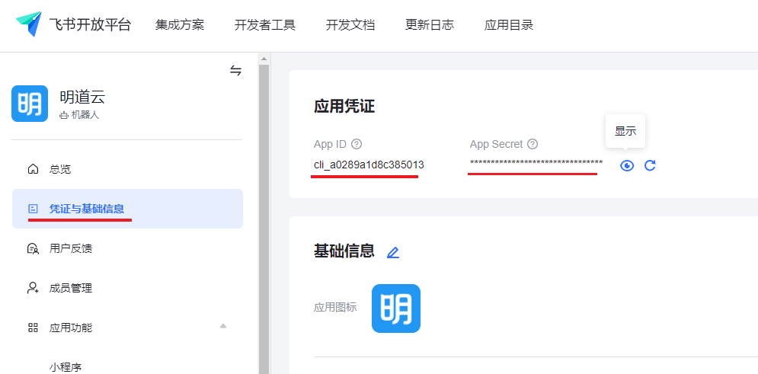Click the member icon beside 成员管理
The height and width of the screenshot is (374, 758).
click(x=33, y=288)
